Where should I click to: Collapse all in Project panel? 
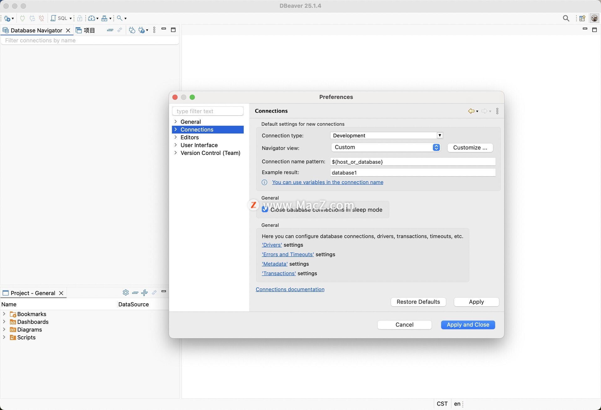pyautogui.click(x=135, y=293)
